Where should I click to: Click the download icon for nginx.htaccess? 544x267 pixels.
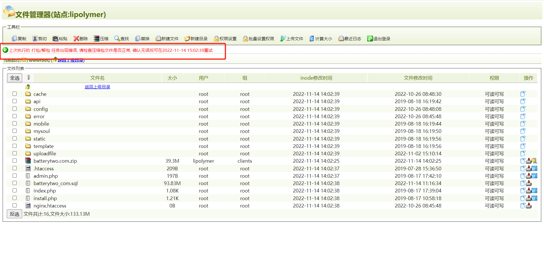pyautogui.click(x=529, y=205)
